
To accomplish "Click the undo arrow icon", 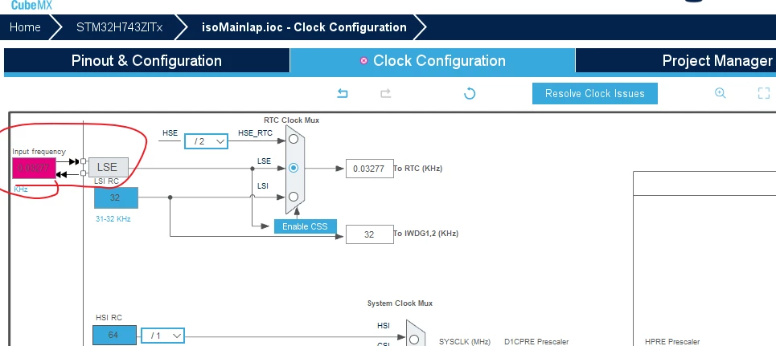I will coord(342,93).
